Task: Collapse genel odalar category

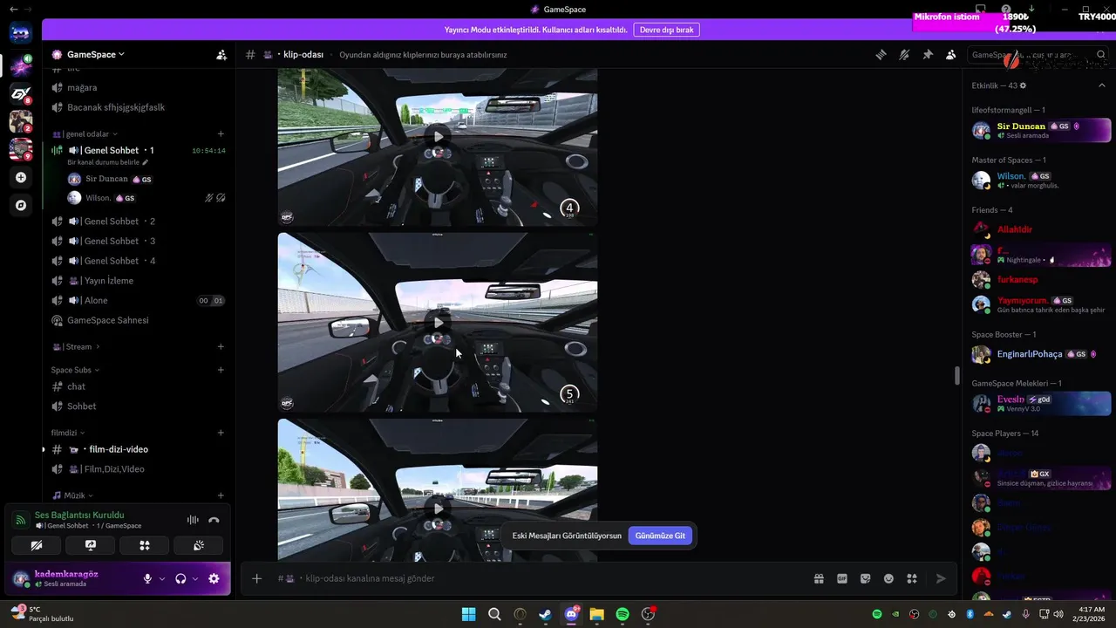Action: (85, 134)
